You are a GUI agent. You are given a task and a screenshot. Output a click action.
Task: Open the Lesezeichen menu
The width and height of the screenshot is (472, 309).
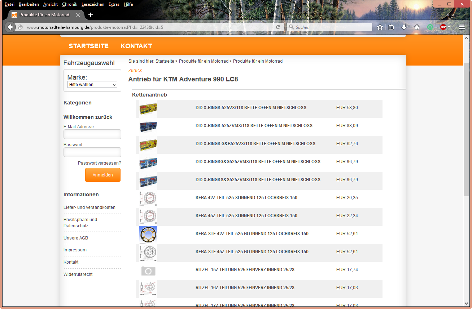93,4
